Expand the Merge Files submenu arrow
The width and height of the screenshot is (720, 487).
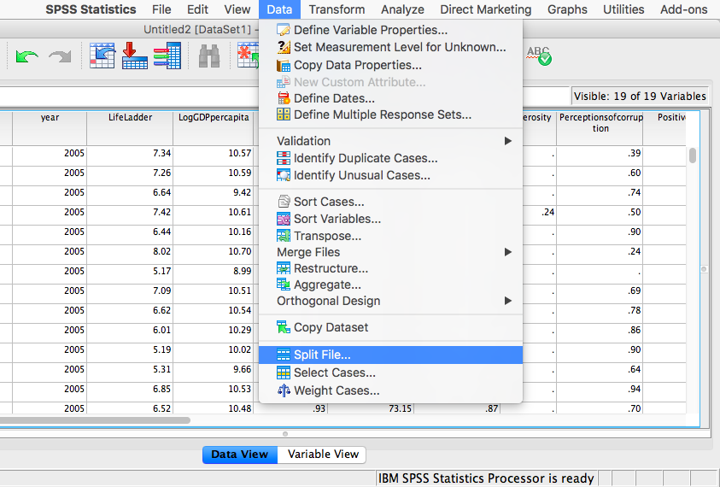pyautogui.click(x=507, y=252)
